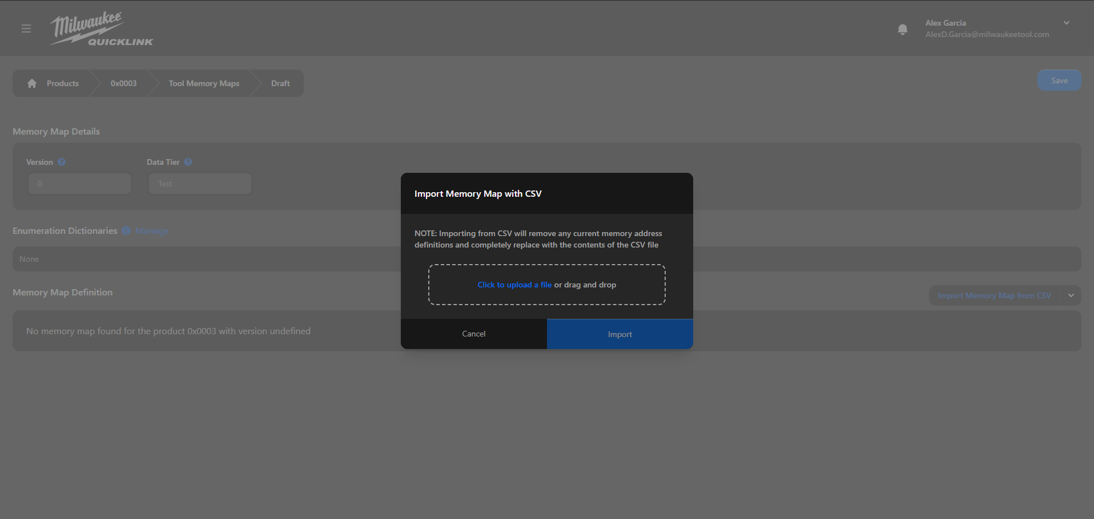Click to upload a file link
1094x519 pixels.
click(514, 285)
